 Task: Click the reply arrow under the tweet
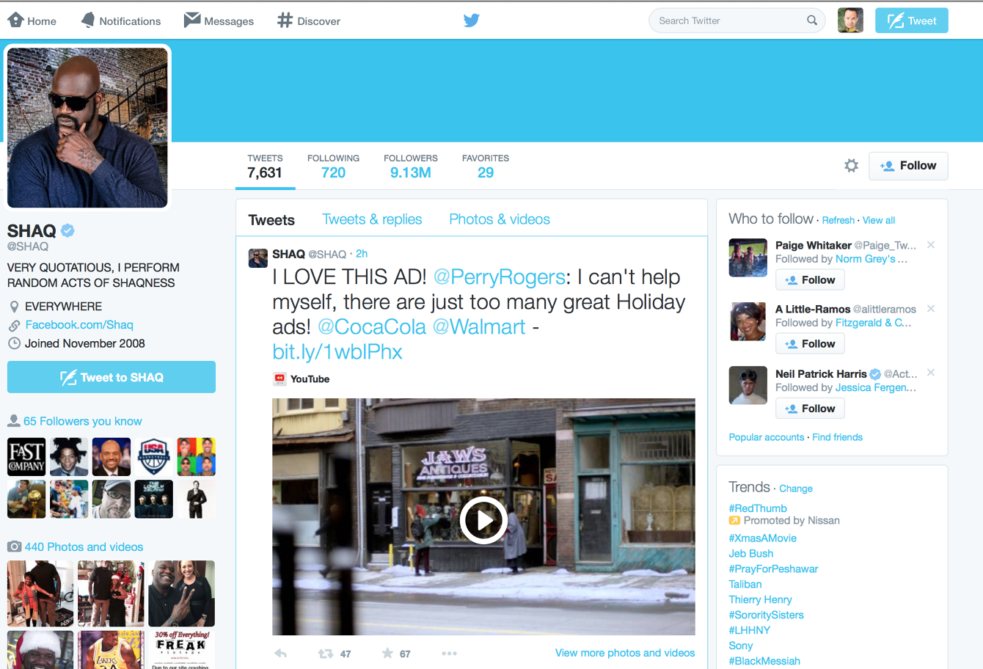[280, 653]
